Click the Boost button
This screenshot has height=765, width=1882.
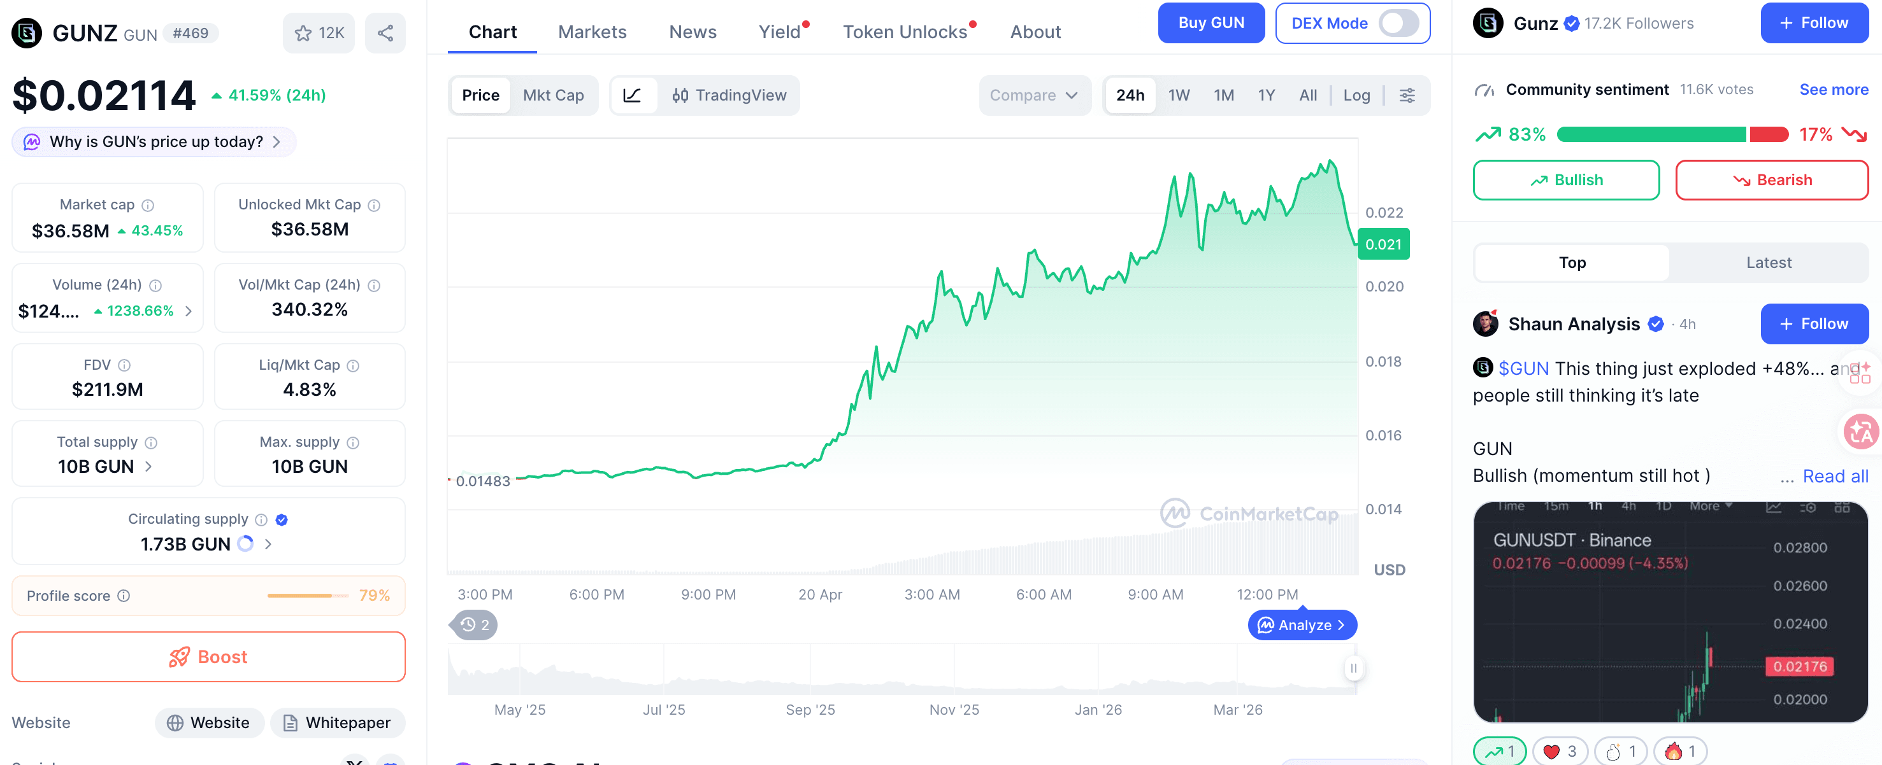[208, 657]
